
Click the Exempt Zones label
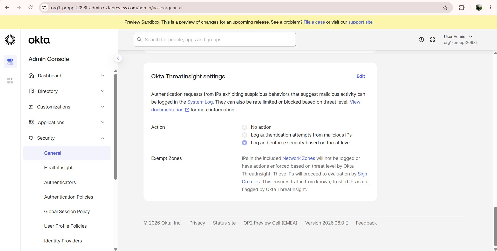[166, 158]
